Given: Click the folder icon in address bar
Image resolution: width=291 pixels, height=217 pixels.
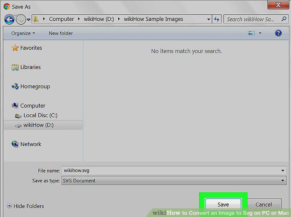Looking at the screenshot, I should tap(36, 19).
